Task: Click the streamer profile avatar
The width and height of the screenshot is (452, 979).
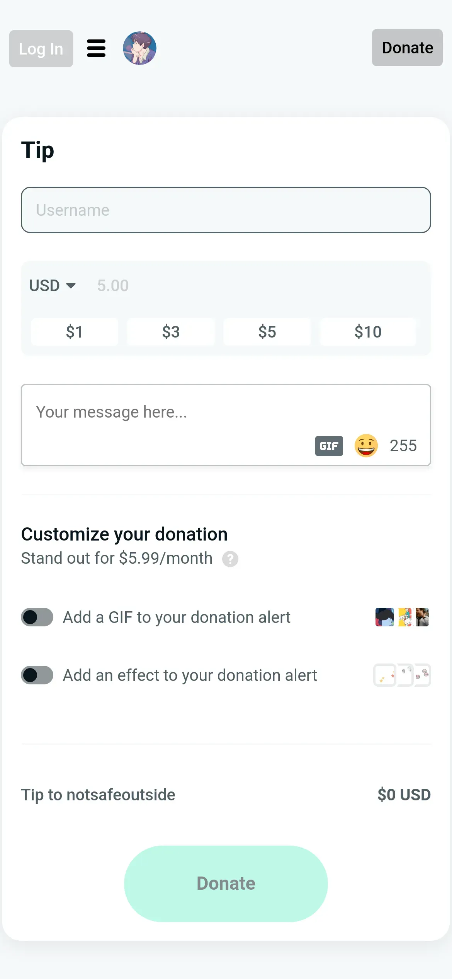Action: [139, 48]
